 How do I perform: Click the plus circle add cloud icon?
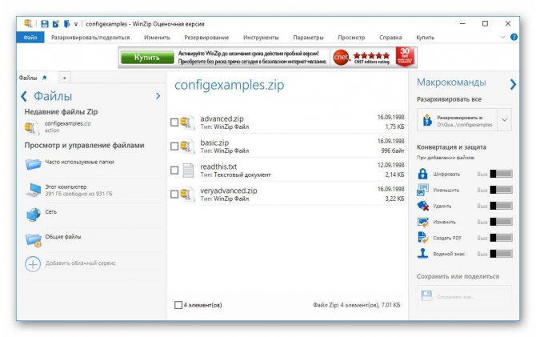(x=33, y=264)
